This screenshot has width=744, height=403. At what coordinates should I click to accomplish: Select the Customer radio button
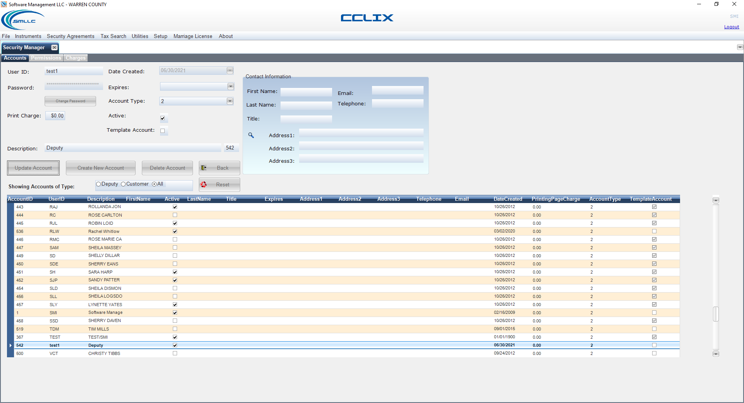pyautogui.click(x=123, y=184)
